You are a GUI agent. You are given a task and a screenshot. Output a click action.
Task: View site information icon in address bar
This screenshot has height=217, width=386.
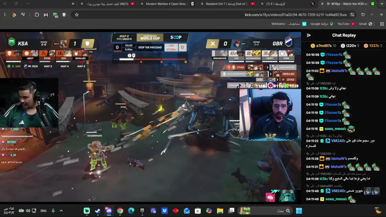pyautogui.click(x=352, y=14)
